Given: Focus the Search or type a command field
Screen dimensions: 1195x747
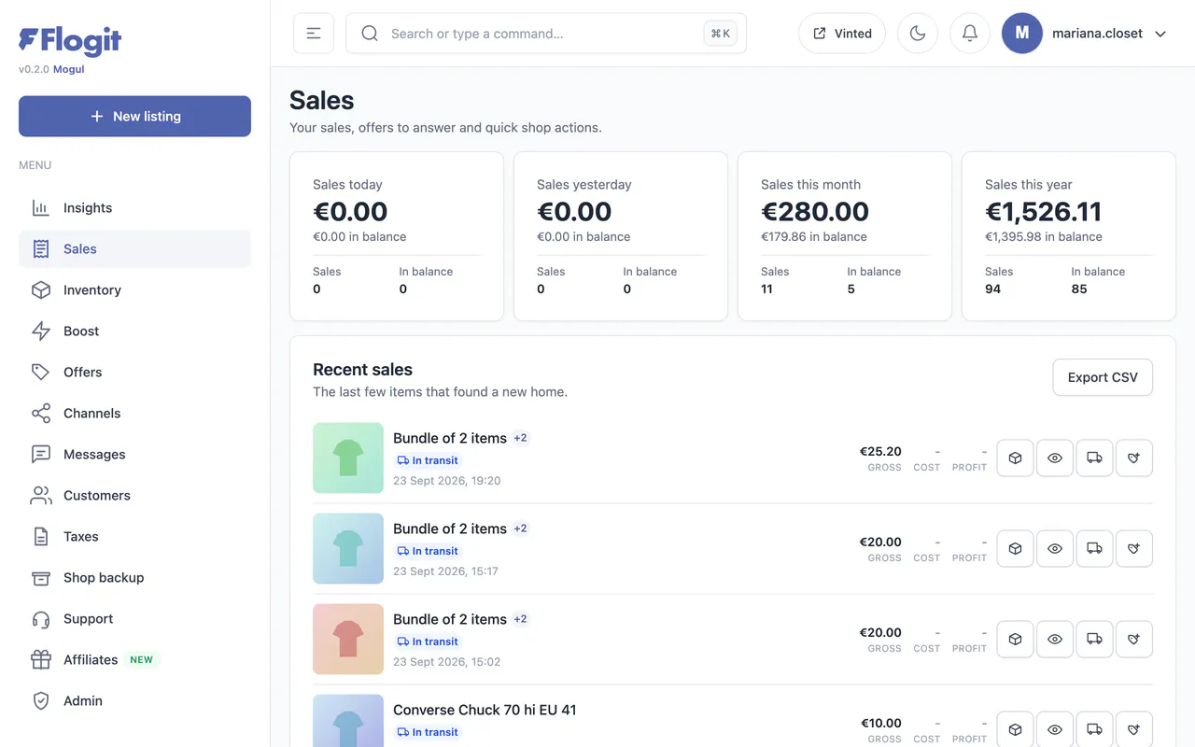Looking at the screenshot, I should [546, 34].
